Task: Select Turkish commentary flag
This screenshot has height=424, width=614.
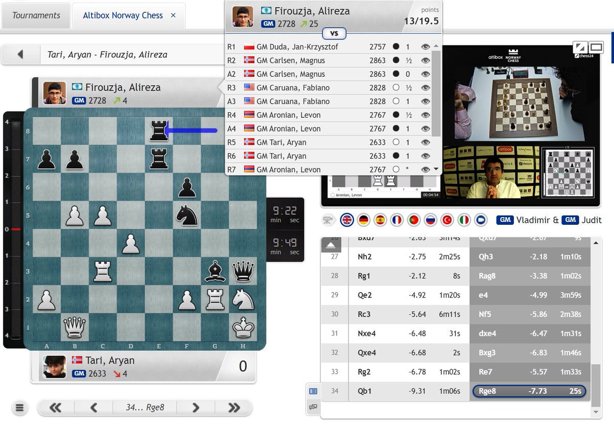Action: coord(447,220)
